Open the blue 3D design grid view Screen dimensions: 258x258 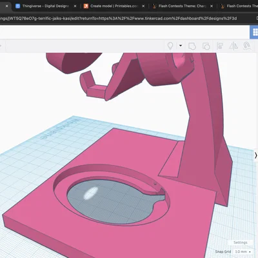pos(254,32)
